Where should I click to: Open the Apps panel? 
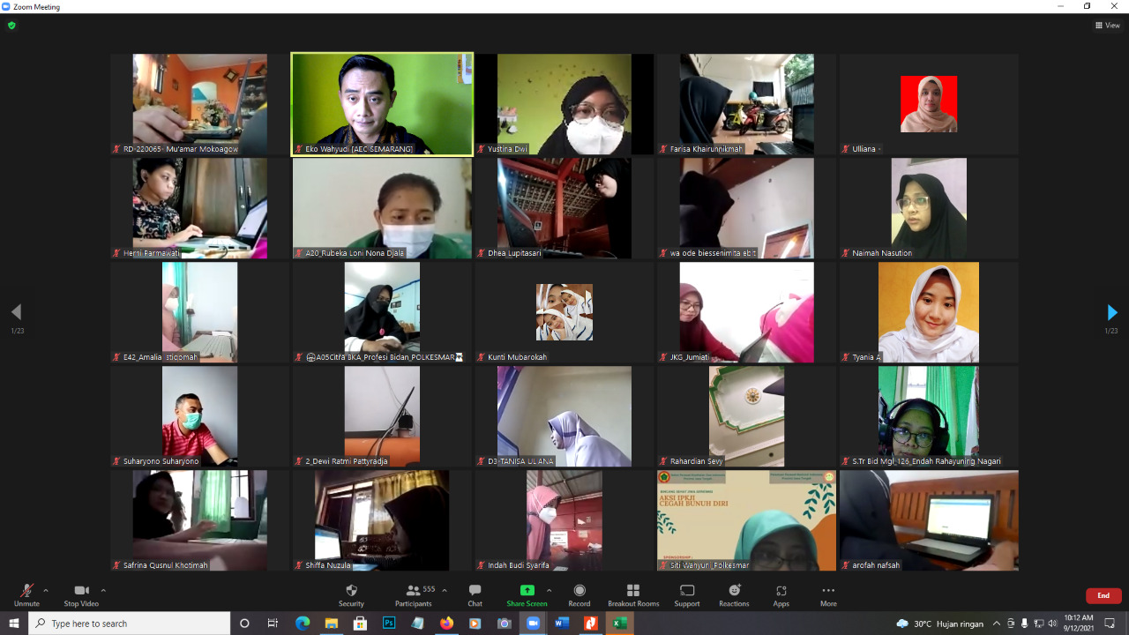(x=781, y=594)
